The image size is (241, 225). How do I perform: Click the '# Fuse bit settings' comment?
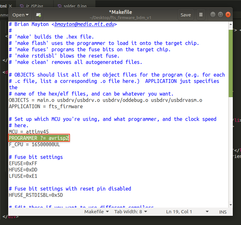(36, 157)
